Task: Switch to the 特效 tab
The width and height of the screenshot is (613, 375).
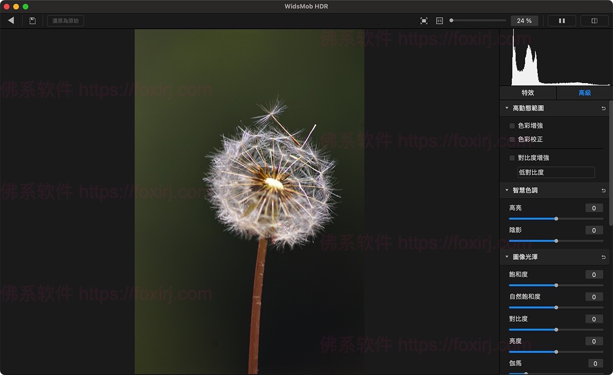Action: (x=528, y=93)
